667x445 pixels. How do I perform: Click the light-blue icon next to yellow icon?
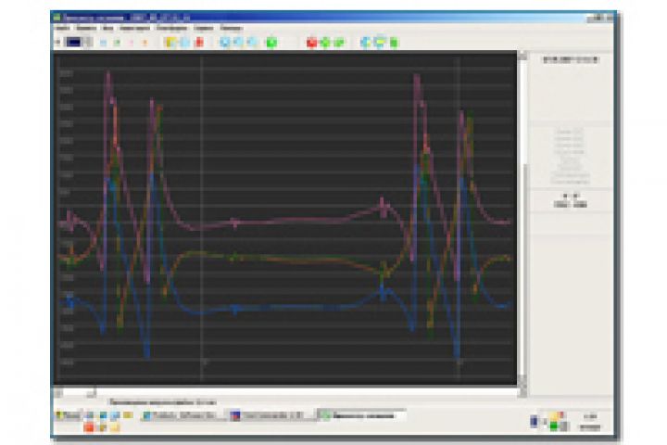click(184, 42)
